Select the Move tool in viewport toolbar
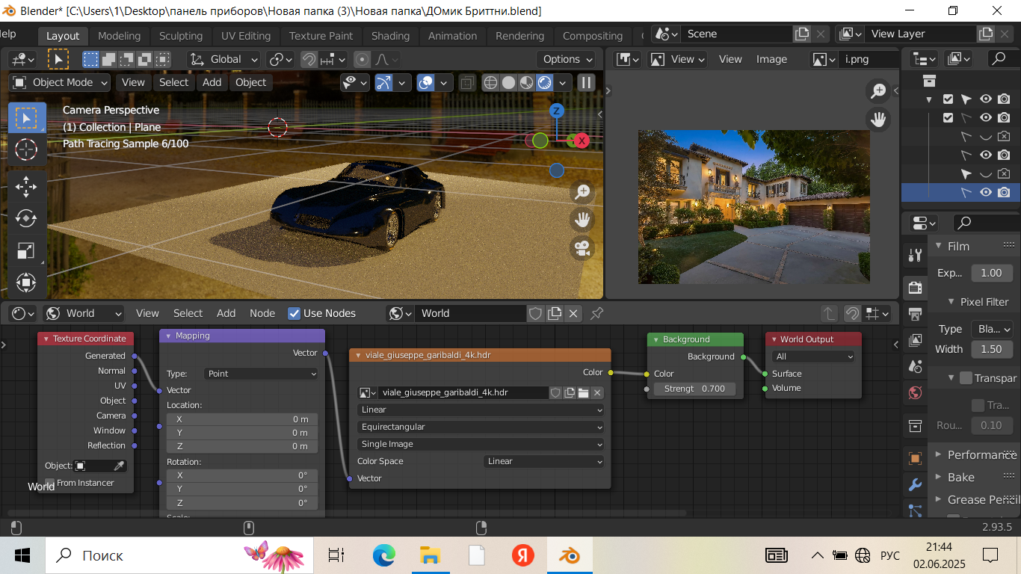The image size is (1021, 574). (26, 186)
